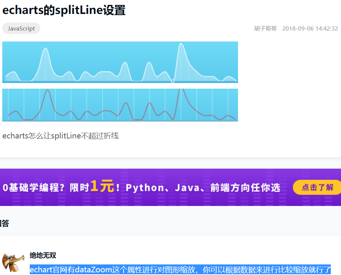Open 绝地无双 username link
Image resolution: width=341 pixels, height=275 pixels.
tap(43, 255)
